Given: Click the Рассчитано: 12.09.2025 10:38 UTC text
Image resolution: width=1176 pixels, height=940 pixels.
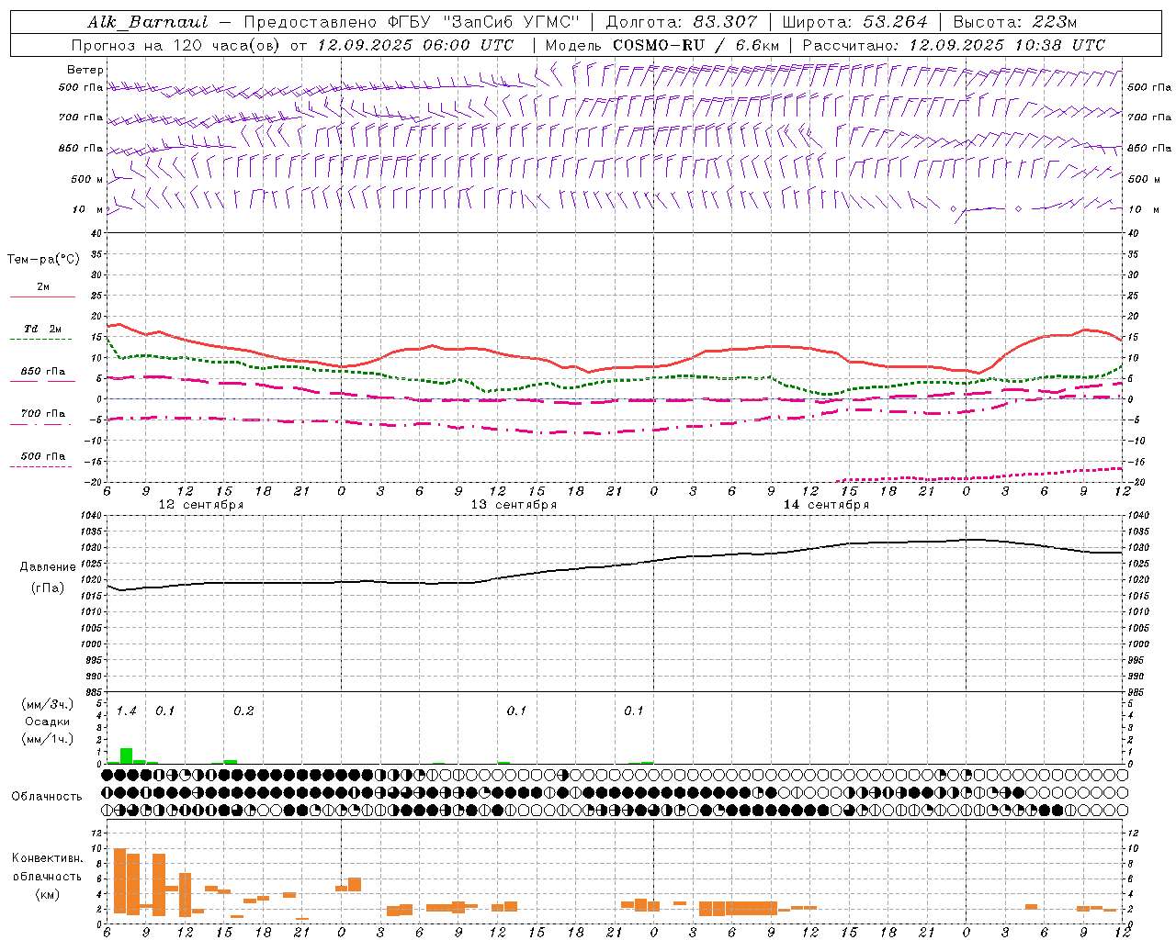Looking at the screenshot, I should pos(954,45).
